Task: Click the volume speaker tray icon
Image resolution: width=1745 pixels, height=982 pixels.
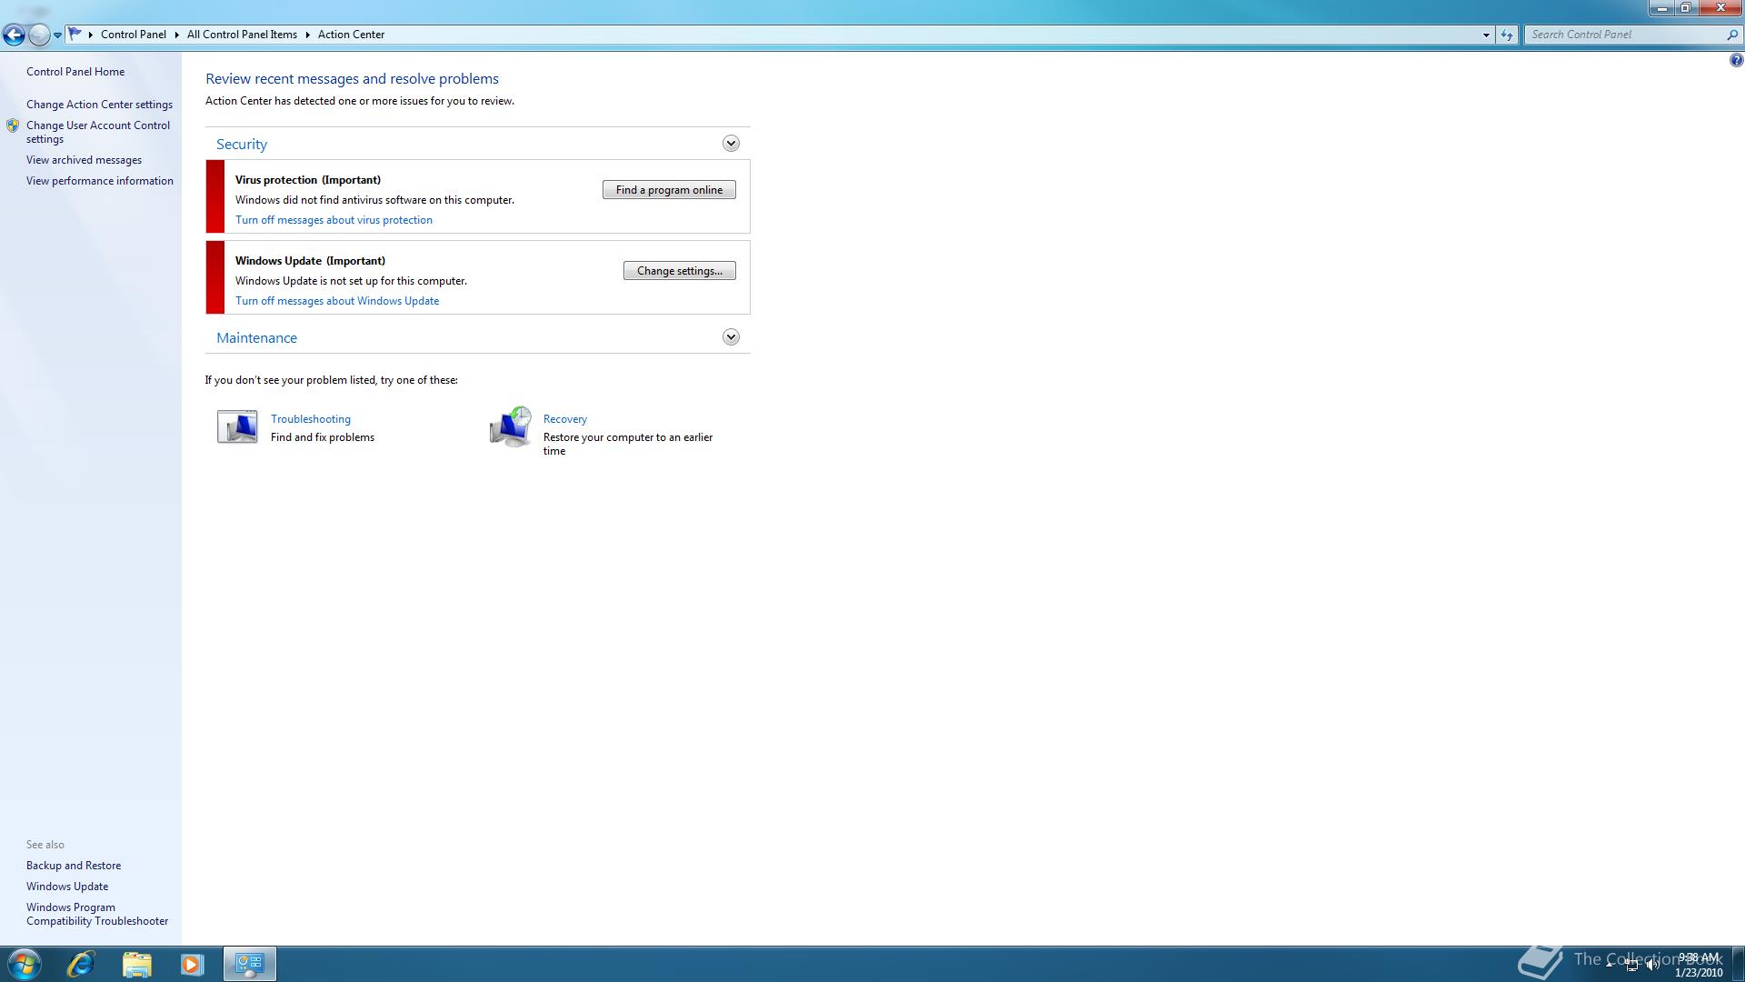Action: 1652,966
